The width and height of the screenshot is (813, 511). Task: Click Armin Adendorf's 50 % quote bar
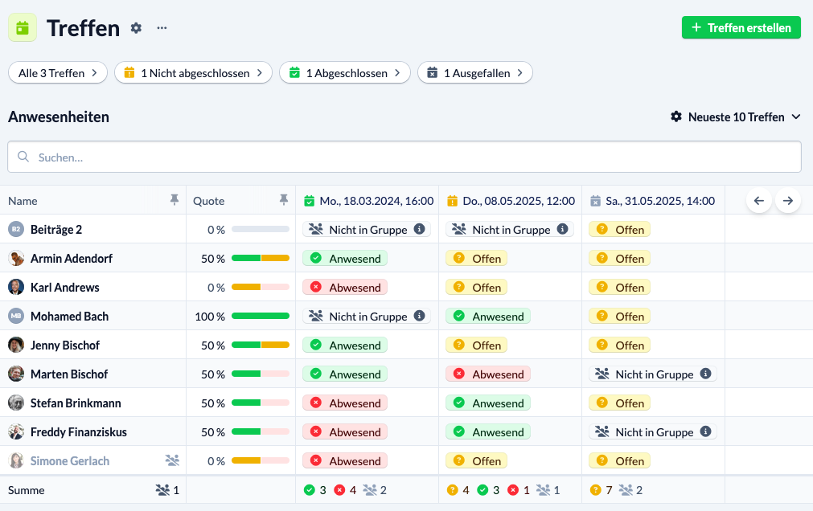coord(261,258)
